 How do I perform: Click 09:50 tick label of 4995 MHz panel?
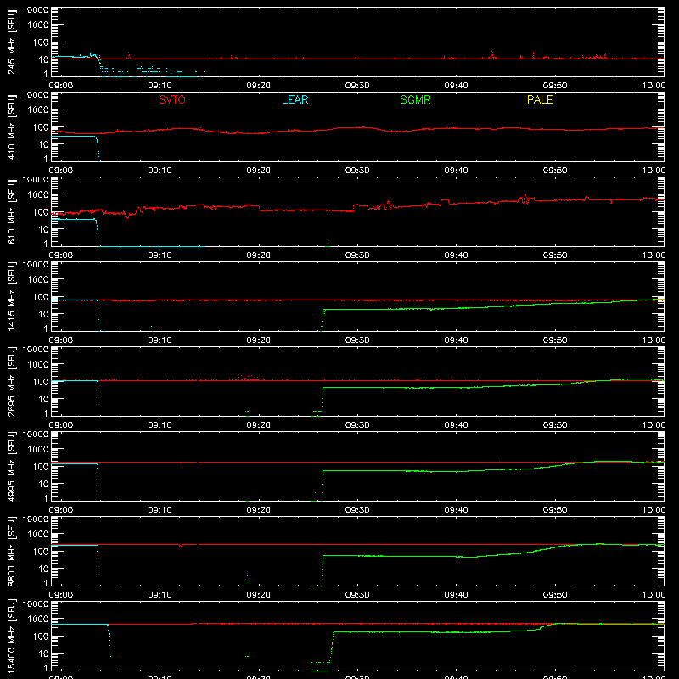coord(555,510)
